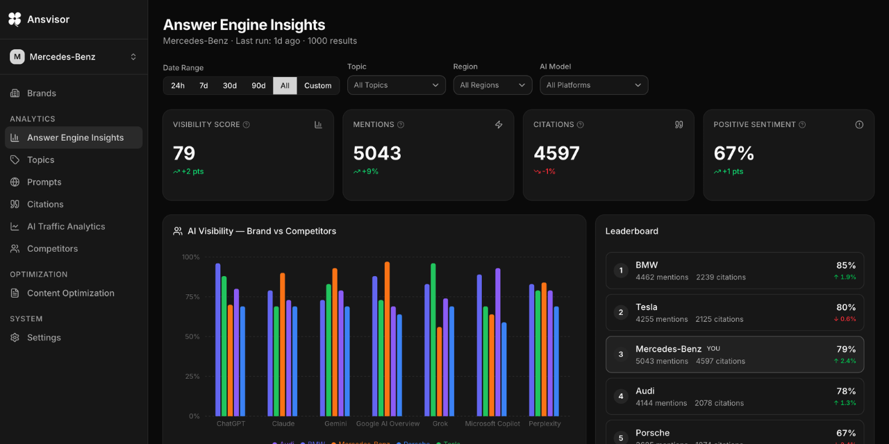Select the 7d date range
Screen dimensions: 889x444
click(x=203, y=85)
